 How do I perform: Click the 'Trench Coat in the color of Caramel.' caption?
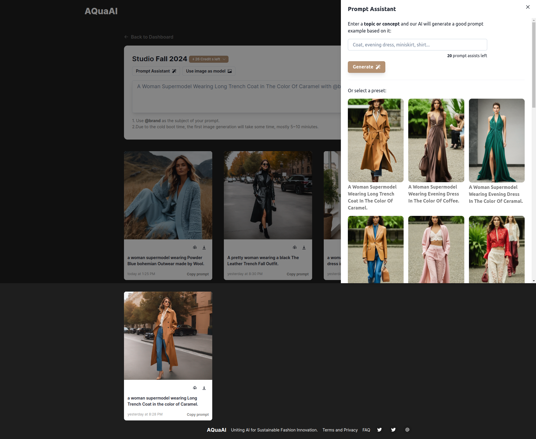[x=163, y=404]
